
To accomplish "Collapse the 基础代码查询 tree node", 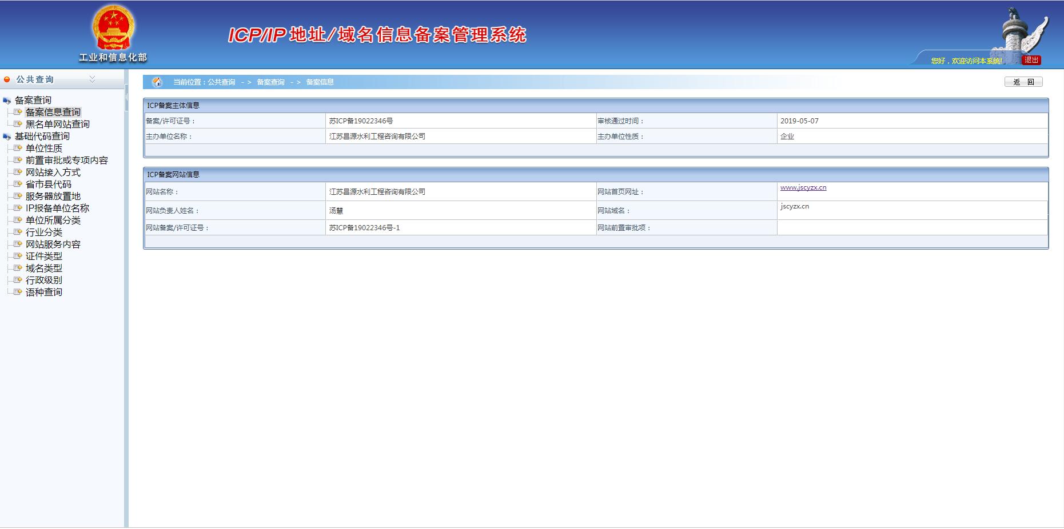I will point(7,137).
